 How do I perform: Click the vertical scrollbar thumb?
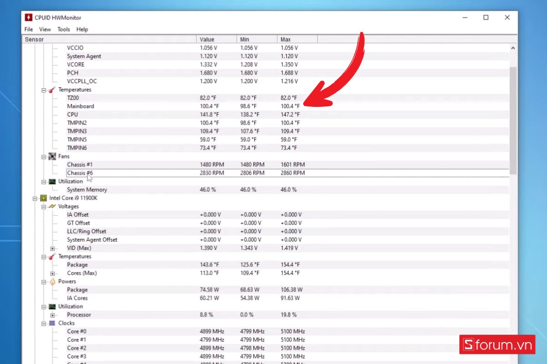click(513, 121)
